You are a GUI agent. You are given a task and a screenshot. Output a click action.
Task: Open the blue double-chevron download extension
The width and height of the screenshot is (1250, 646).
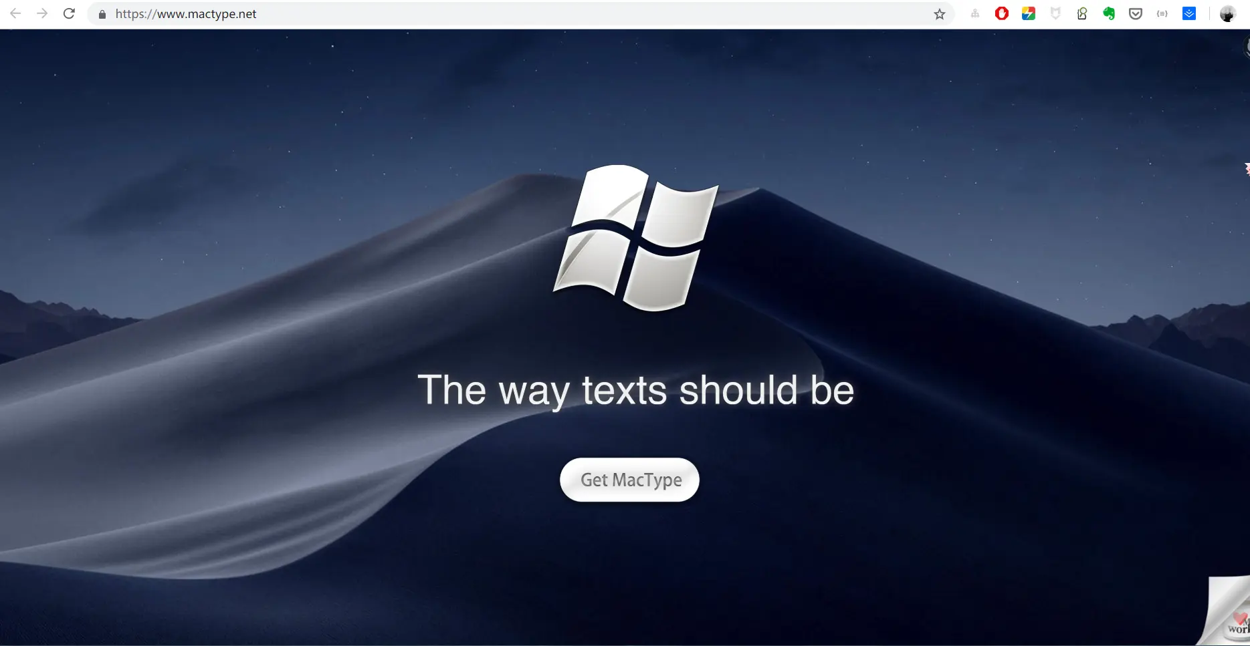[x=1189, y=13]
